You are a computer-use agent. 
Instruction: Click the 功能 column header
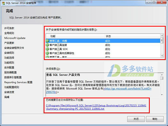[75, 36]
